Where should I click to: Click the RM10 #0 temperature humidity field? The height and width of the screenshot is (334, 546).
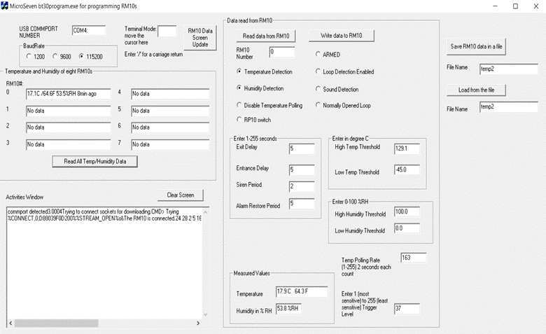[69, 94]
